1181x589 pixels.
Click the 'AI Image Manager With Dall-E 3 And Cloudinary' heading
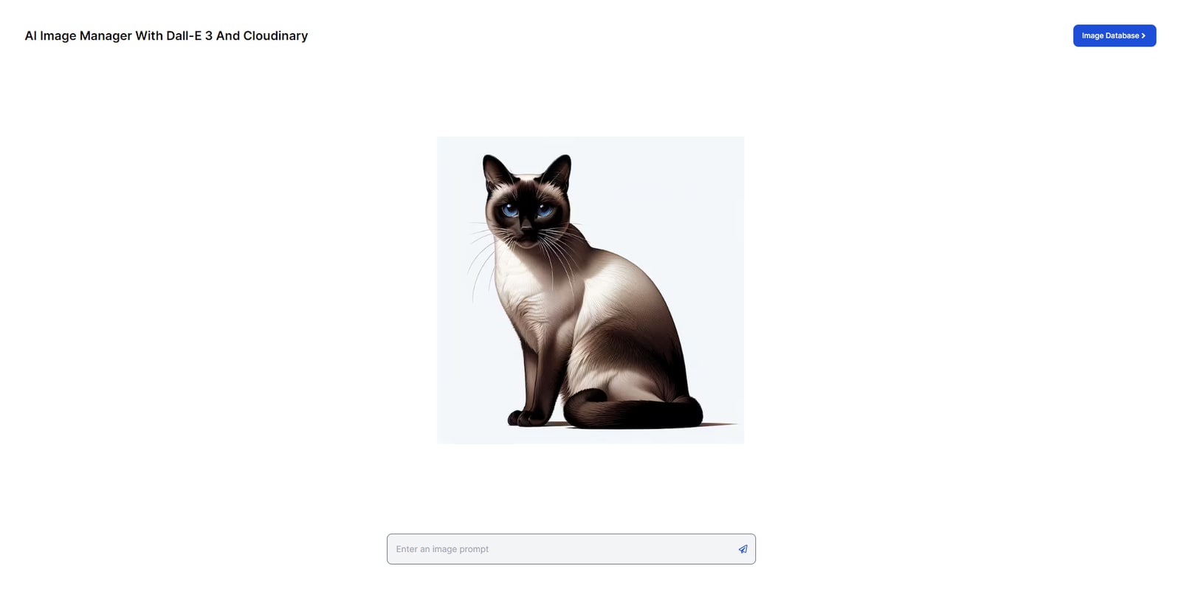click(x=166, y=35)
